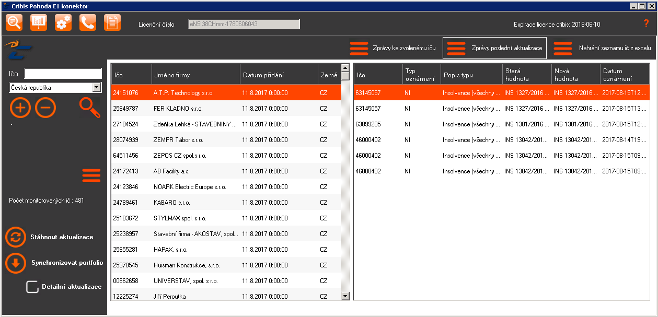
Task: Open Nahrání seznamu ič z excelu
Action: pyautogui.click(x=603, y=48)
